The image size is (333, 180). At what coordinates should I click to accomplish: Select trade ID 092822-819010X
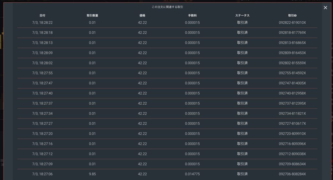pos(292,23)
